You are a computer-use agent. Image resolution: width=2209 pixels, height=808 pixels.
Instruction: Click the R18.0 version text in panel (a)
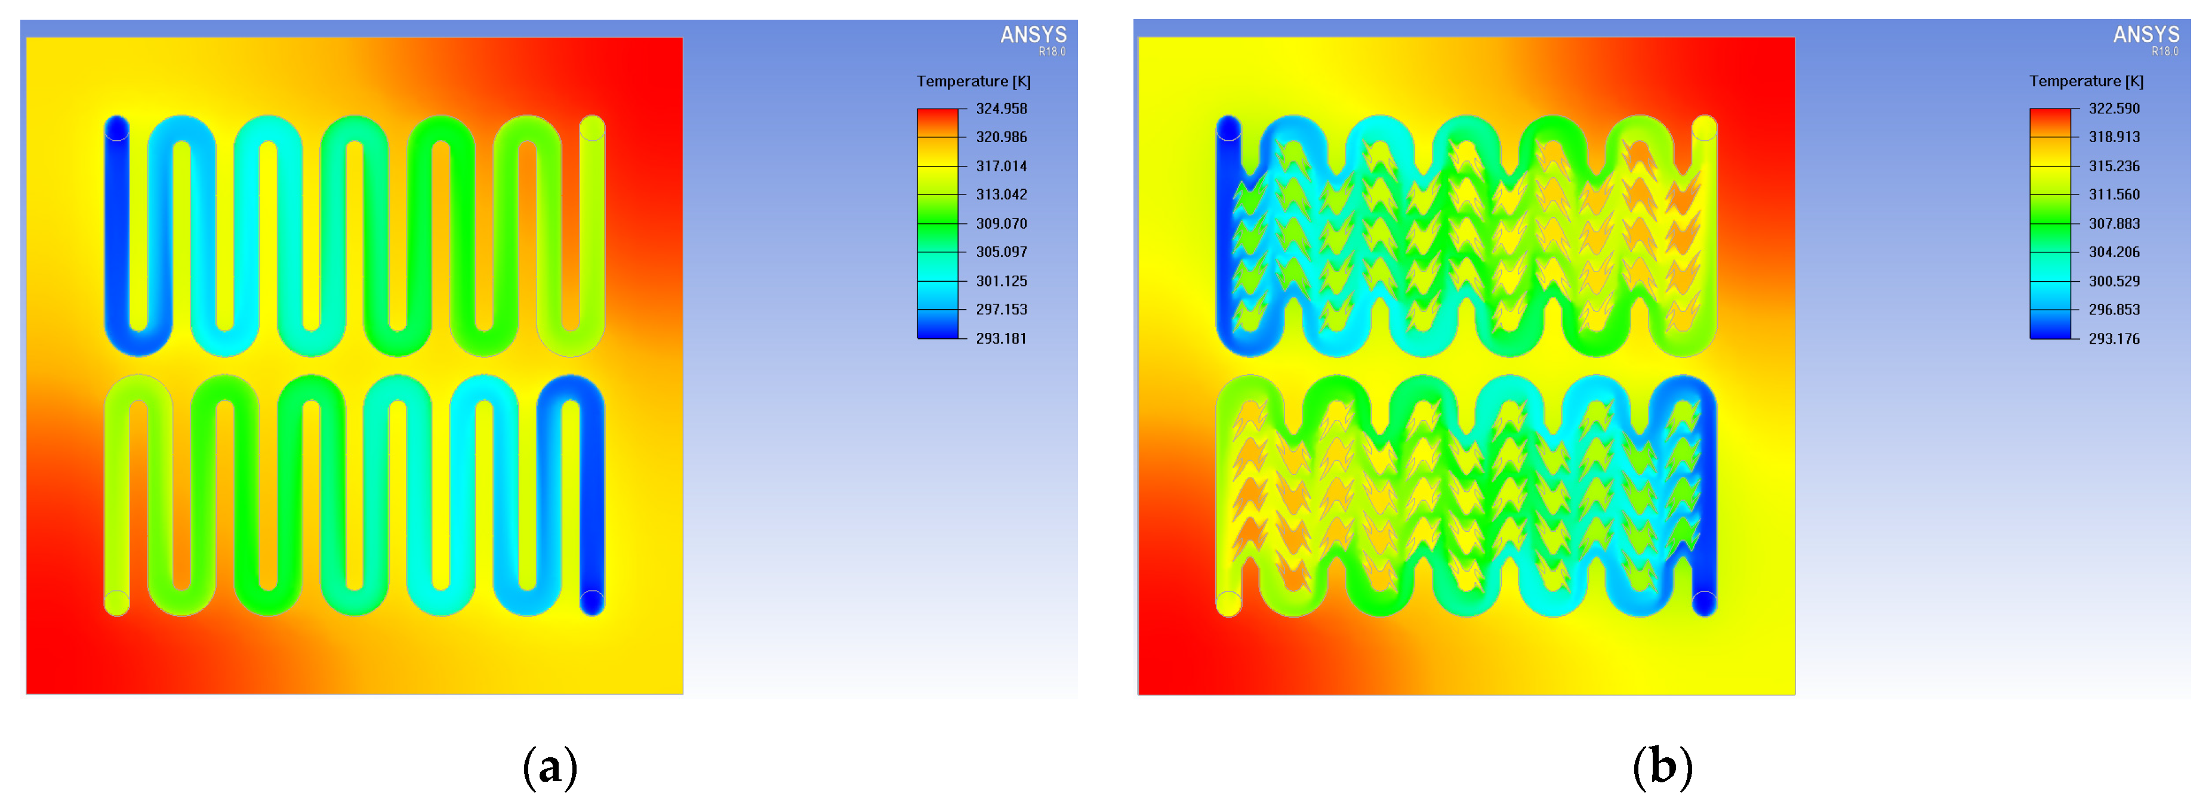1052,51
